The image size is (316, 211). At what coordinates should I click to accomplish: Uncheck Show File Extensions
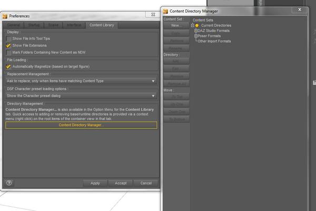pyautogui.click(x=8, y=45)
